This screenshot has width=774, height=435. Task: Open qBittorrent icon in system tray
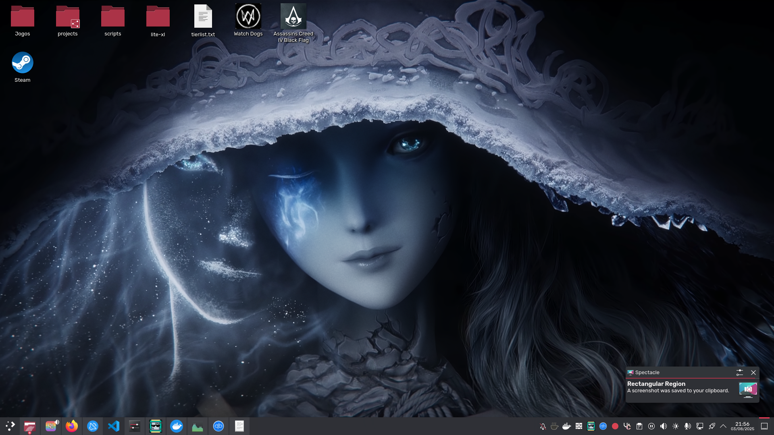click(x=603, y=426)
